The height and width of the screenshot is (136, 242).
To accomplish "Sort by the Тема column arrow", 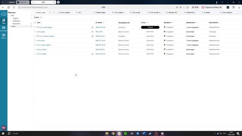I will point(42,23).
